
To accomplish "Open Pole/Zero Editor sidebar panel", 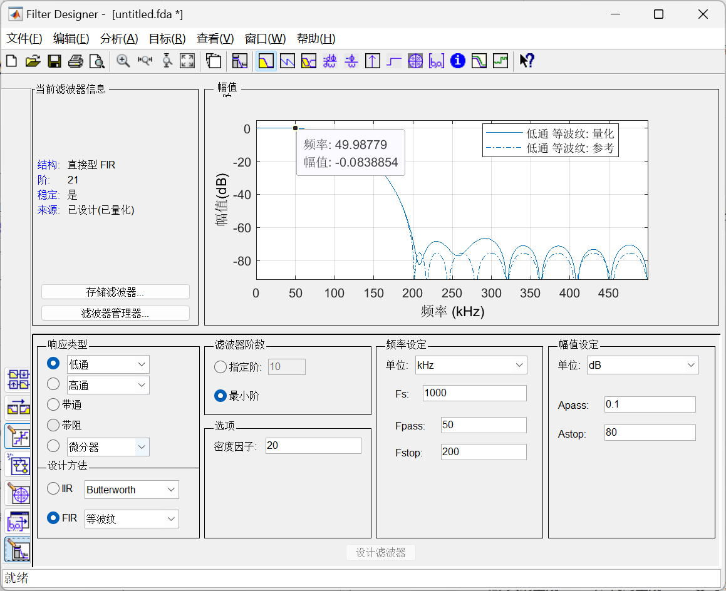I will click(x=18, y=493).
